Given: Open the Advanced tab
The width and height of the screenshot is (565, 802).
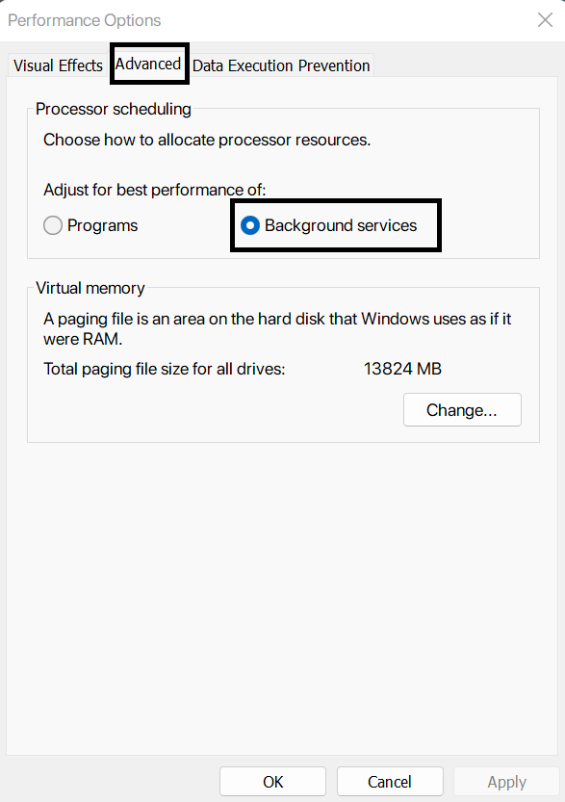Looking at the screenshot, I should coord(149,64).
